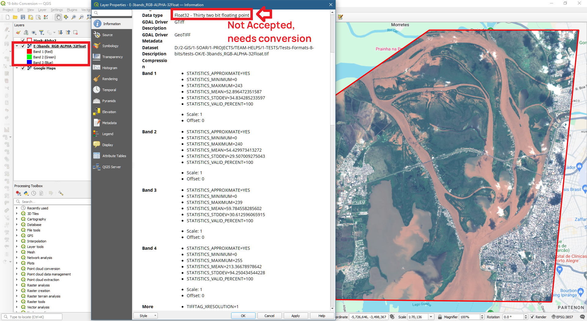Click the red Band 1 color swatch
The image size is (587, 321).
[29, 51]
